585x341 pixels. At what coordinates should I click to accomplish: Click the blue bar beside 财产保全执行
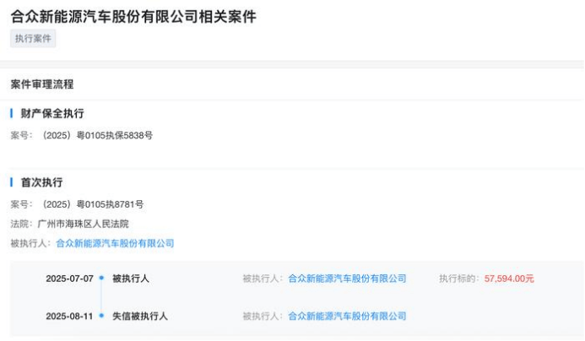click(12, 113)
